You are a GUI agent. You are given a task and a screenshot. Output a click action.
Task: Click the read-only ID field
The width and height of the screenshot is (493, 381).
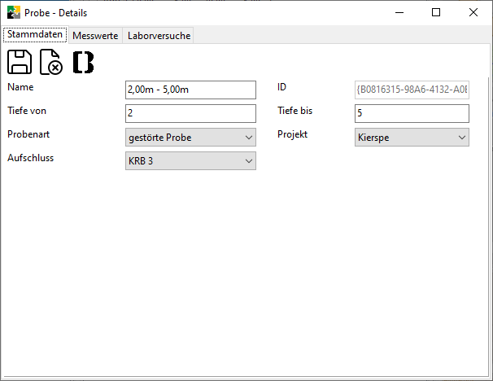tap(412, 89)
